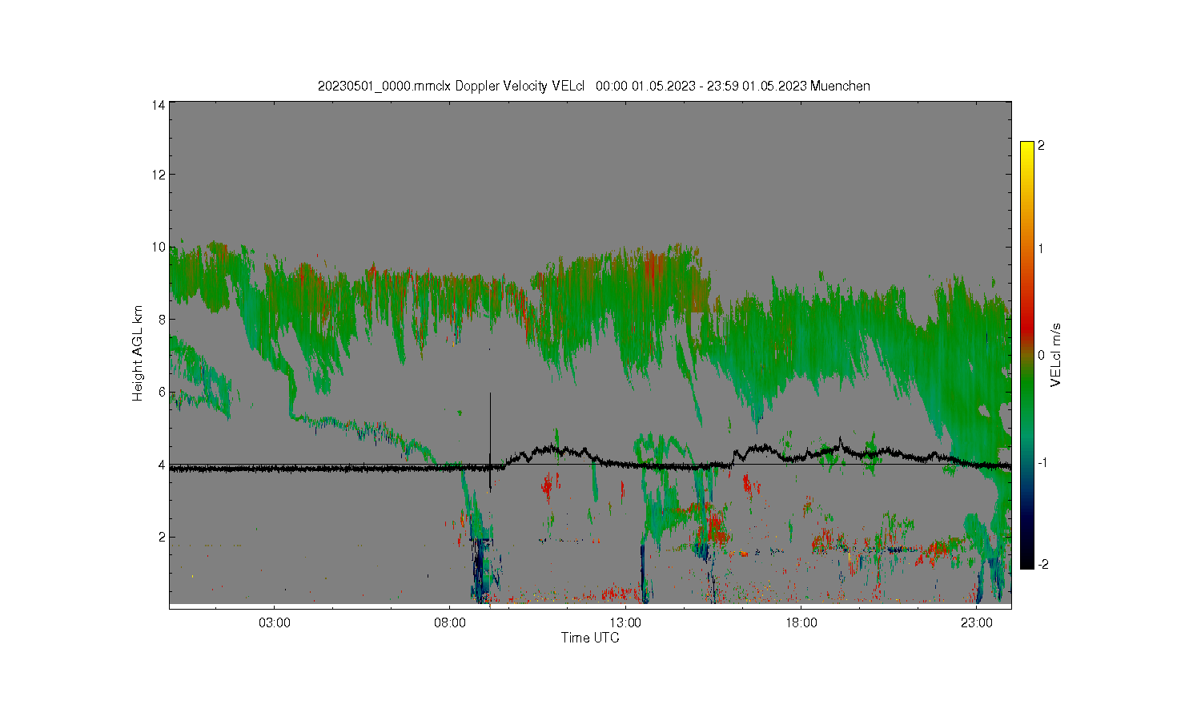
Task: Click the colorbar '-1' value label
Action: coord(1043,463)
